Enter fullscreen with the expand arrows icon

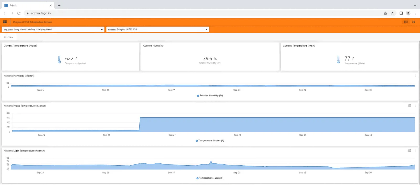click(414, 22)
